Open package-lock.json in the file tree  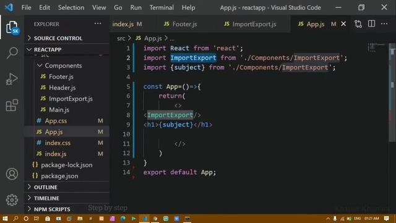pyautogui.click(x=67, y=165)
